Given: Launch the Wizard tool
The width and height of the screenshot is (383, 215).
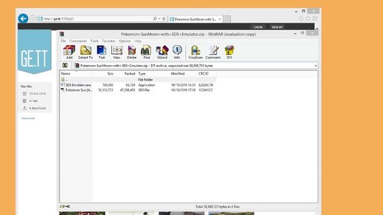Looking at the screenshot, I should click(x=162, y=52).
